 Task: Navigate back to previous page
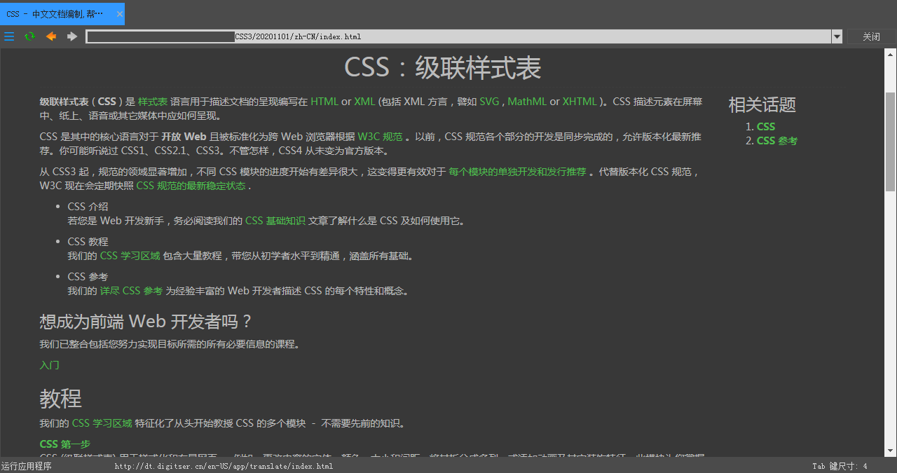(x=50, y=36)
